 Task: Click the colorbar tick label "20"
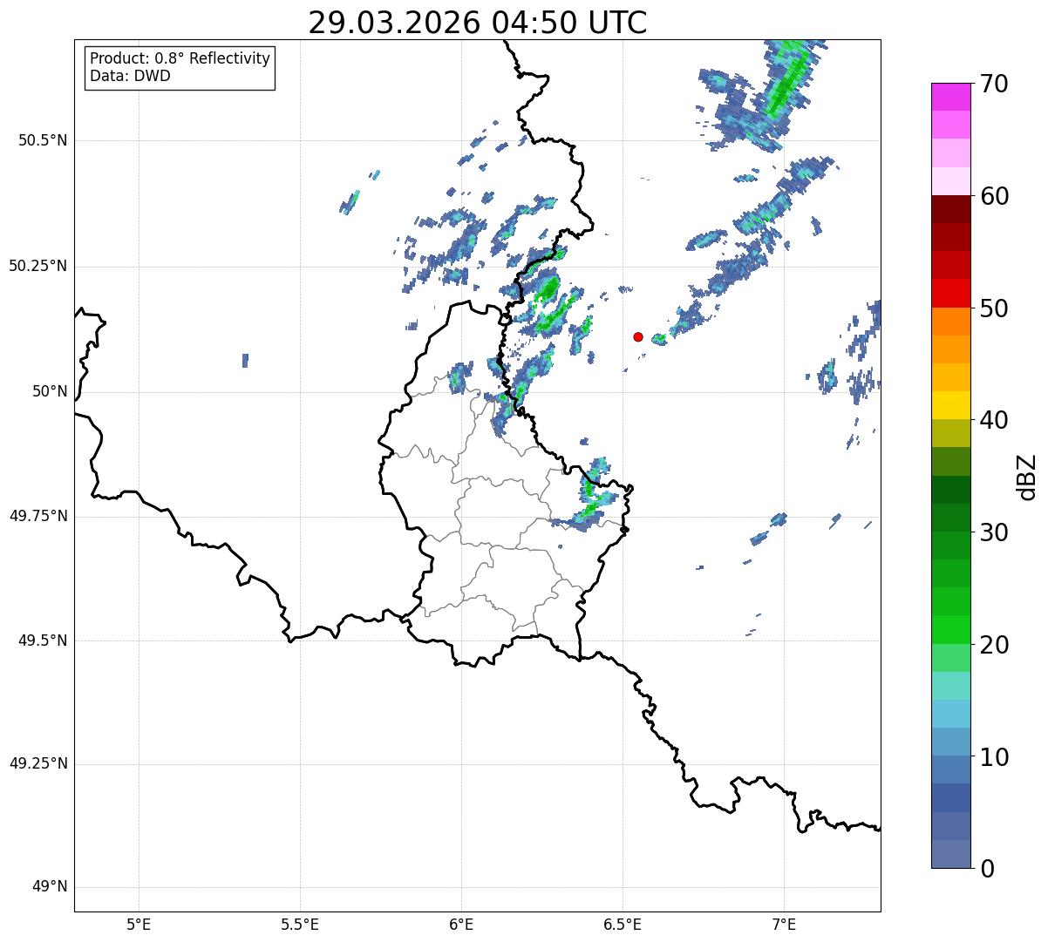point(994,645)
